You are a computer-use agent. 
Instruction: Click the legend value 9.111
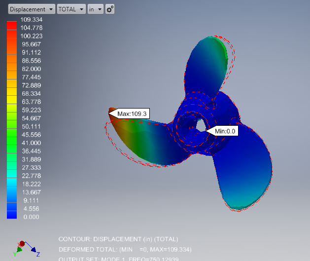click(31, 200)
